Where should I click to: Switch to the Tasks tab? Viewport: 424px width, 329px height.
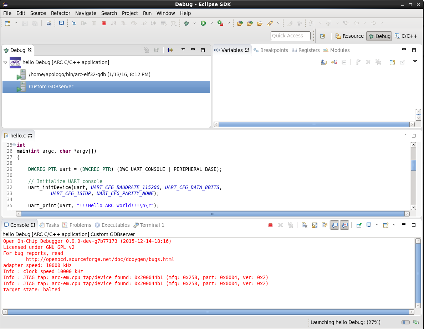[49, 225]
